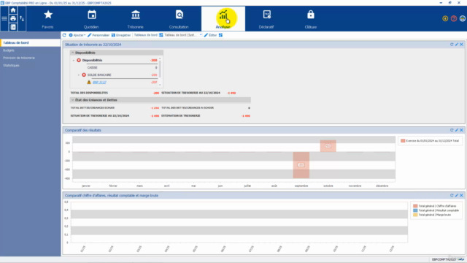The image size is (467, 263).
Task: Click the user avatar icon in the top-right
Action: (463, 18)
